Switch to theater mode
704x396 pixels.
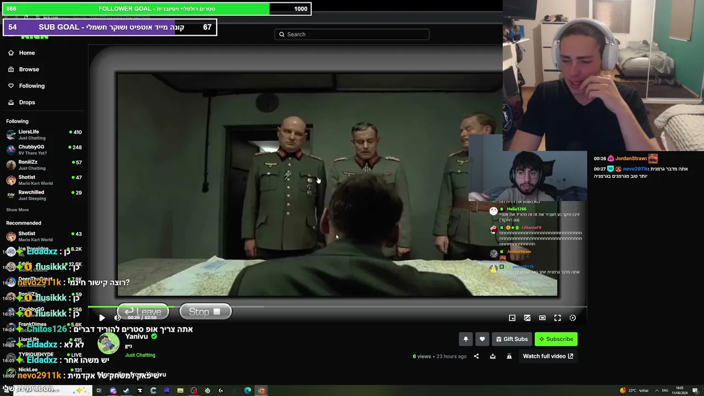542,318
